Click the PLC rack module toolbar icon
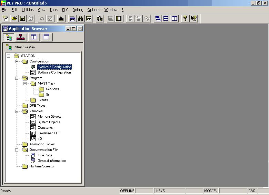Viewport: 269px width, 195px height. click(x=119, y=18)
